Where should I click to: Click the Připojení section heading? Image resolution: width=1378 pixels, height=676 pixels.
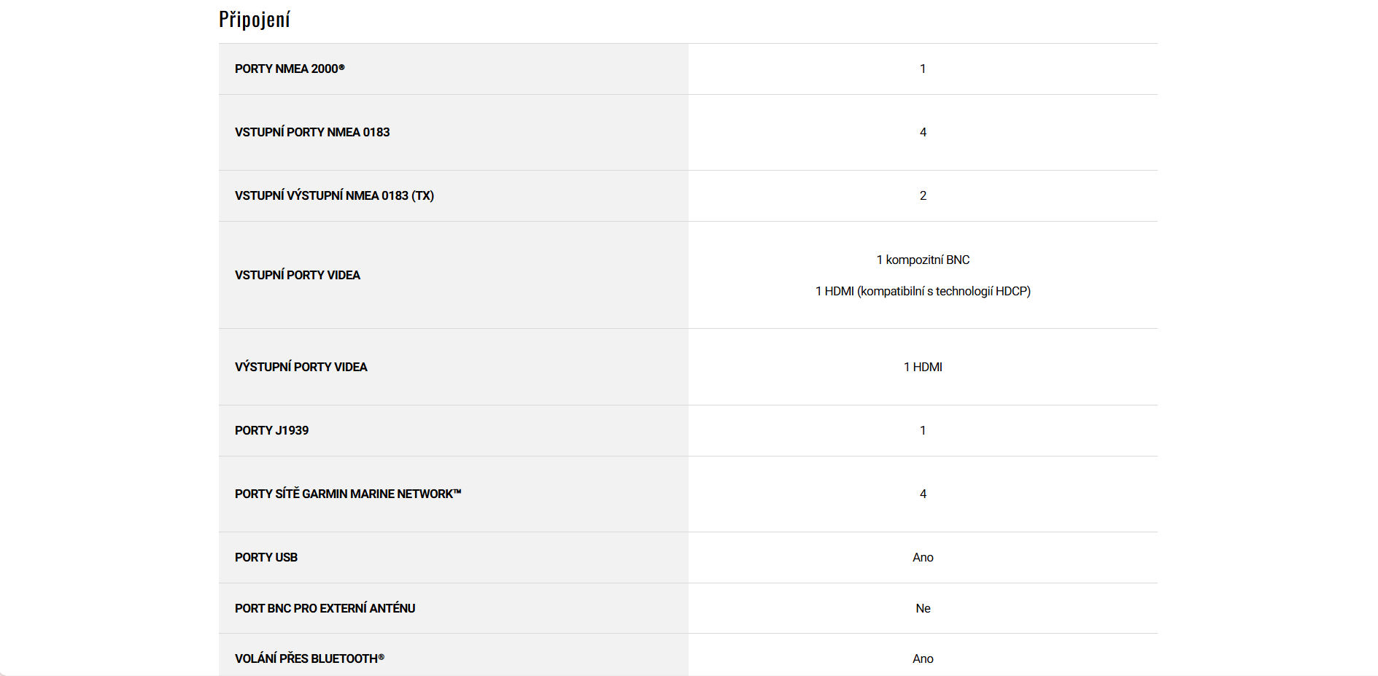pos(255,20)
